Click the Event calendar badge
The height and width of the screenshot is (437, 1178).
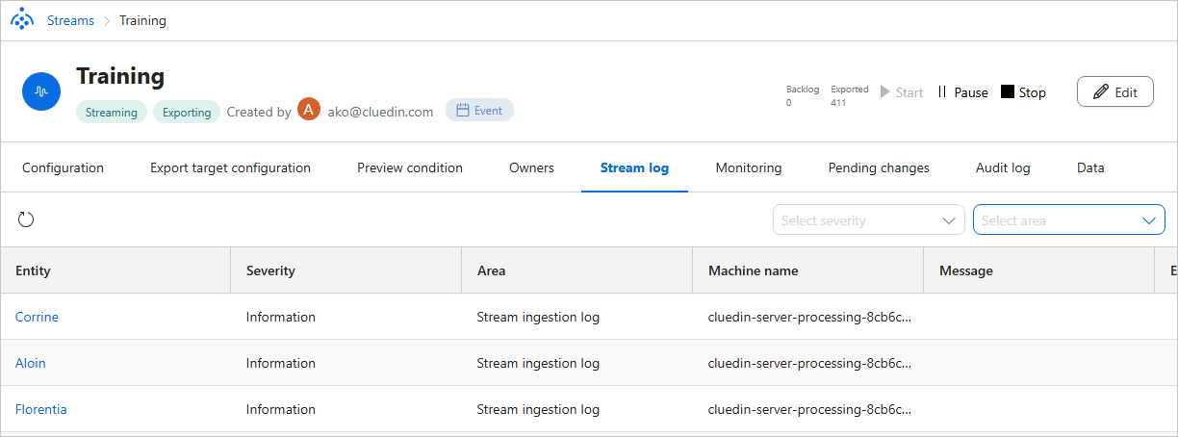tap(479, 110)
